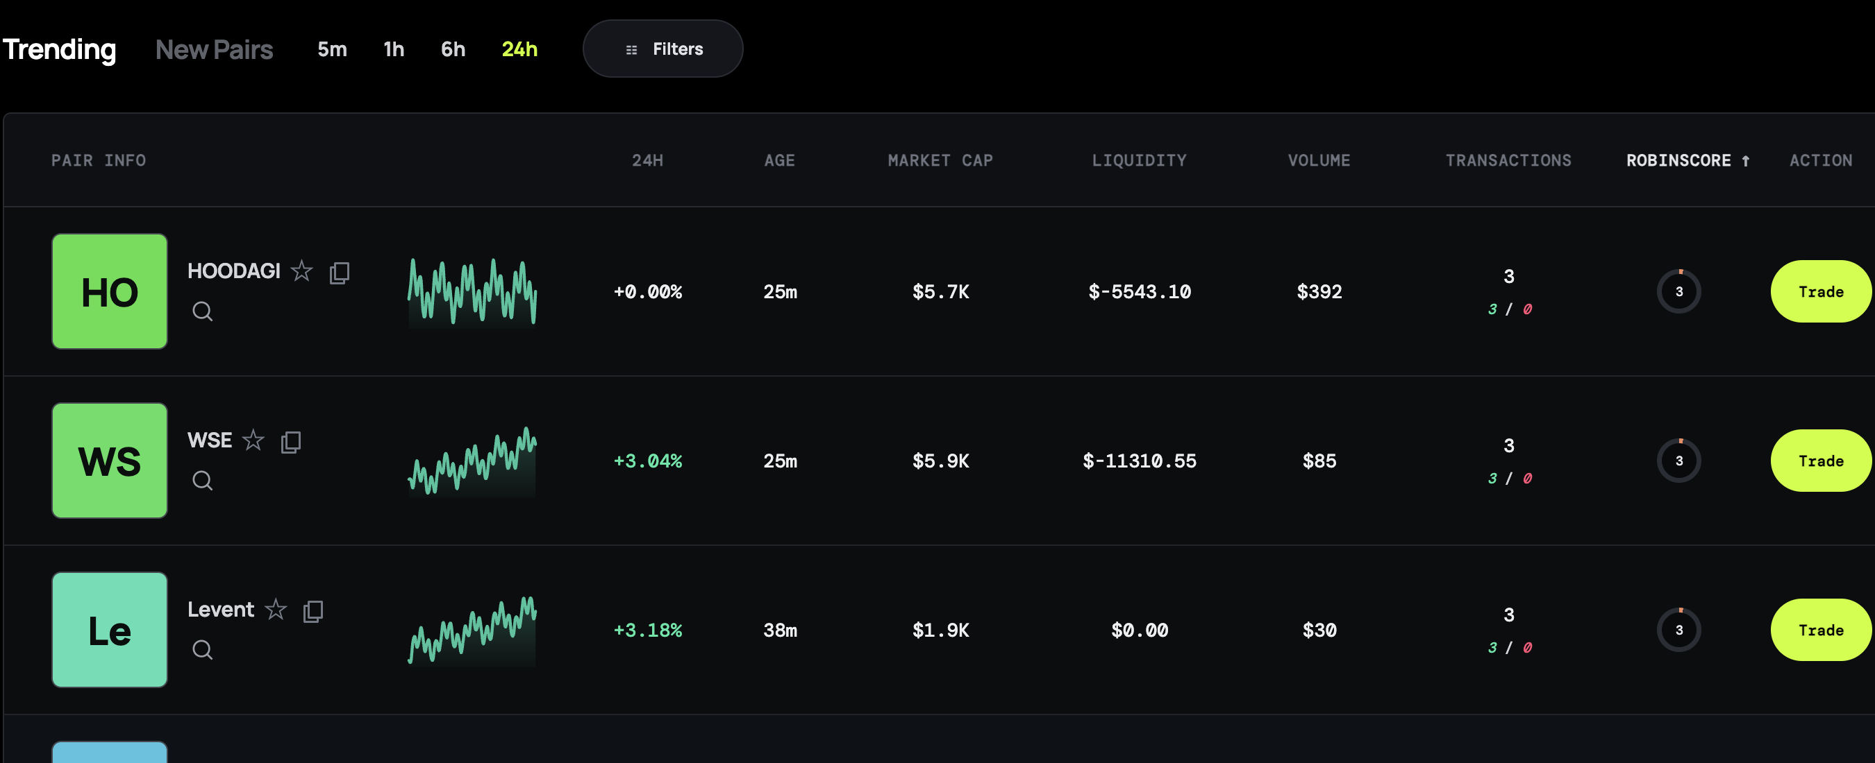Click the search magnifier under HOODAGI
Screen dimensions: 1875x763
point(202,311)
